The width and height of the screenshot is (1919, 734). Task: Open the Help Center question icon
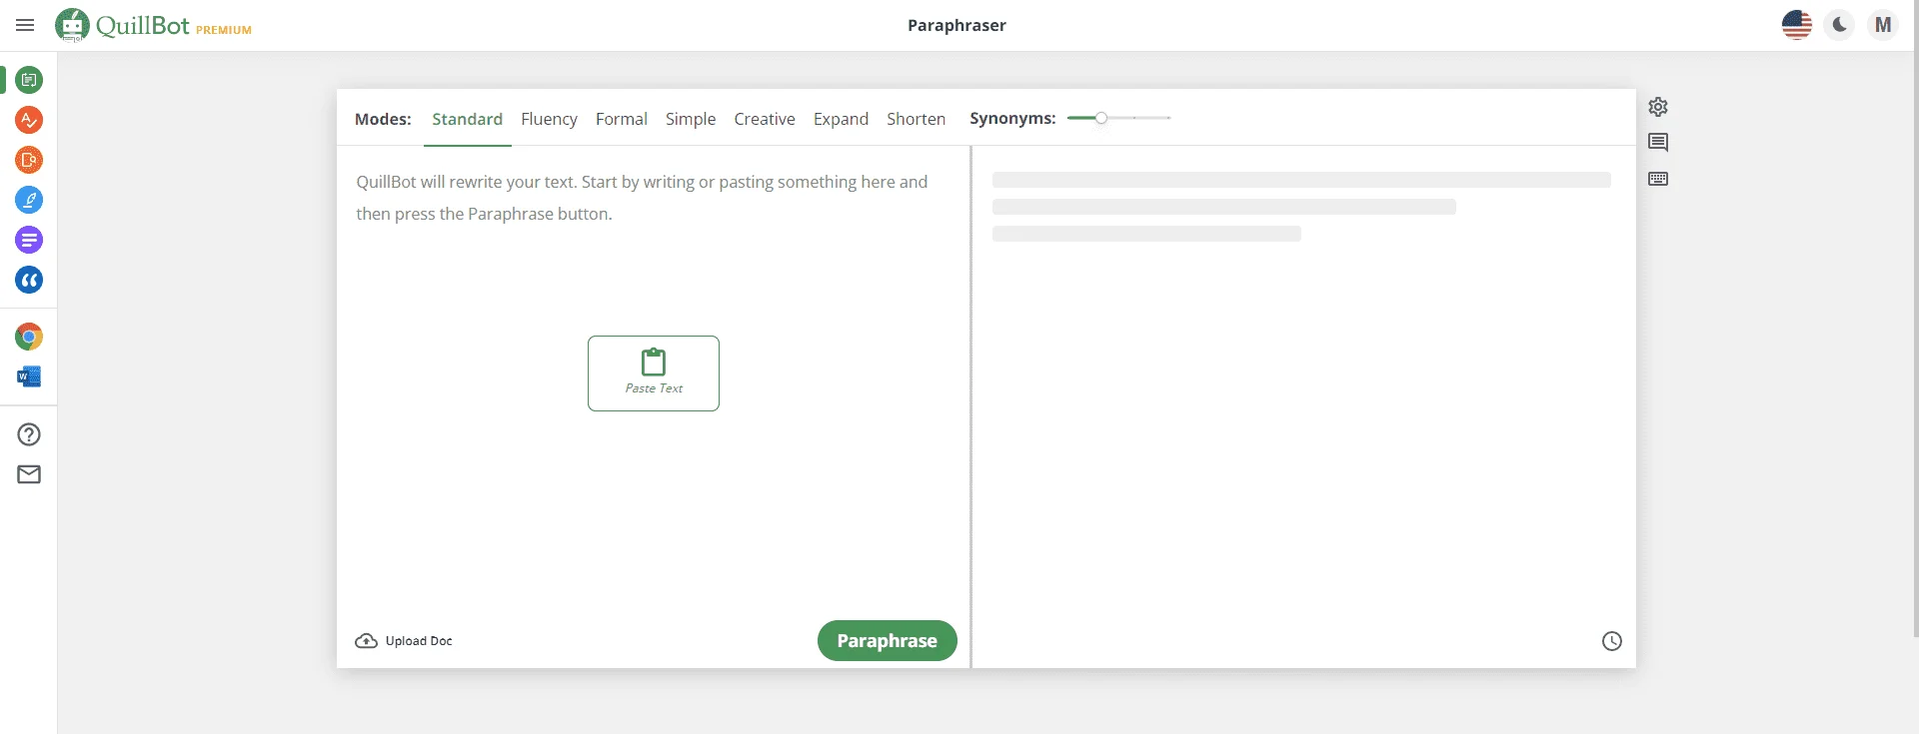click(29, 434)
